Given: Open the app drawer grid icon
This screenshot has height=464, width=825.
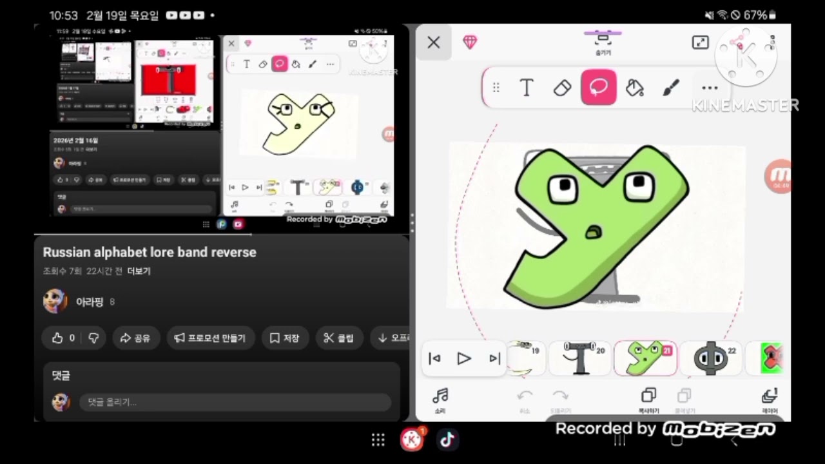Looking at the screenshot, I should (378, 440).
